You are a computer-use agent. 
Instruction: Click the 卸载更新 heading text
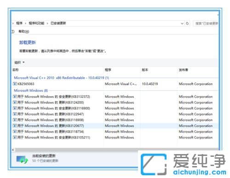pos(28,42)
